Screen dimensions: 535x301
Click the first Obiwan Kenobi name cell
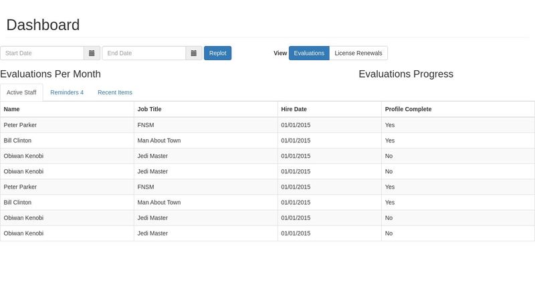[23, 156]
